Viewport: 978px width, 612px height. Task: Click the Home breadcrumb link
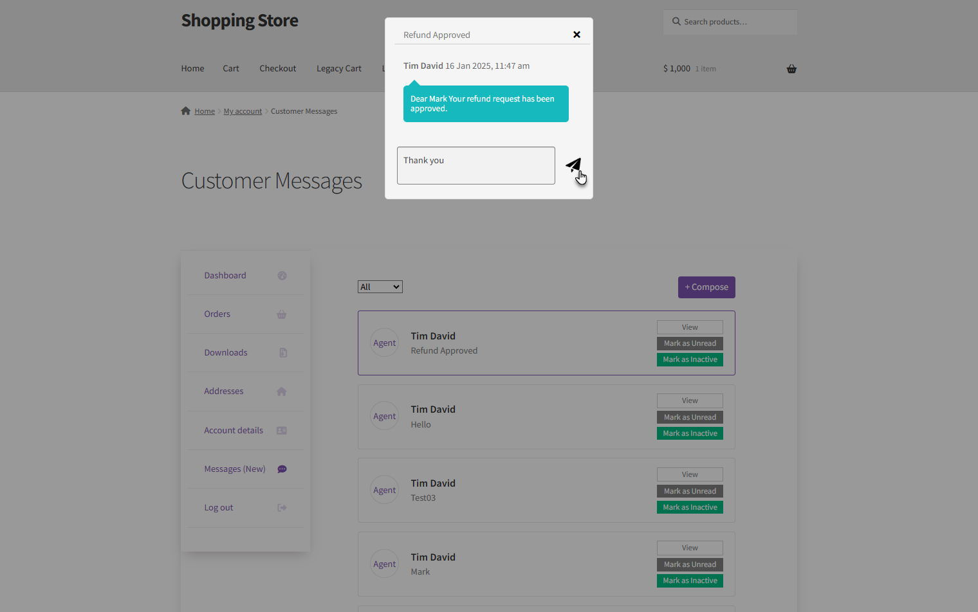(205, 111)
